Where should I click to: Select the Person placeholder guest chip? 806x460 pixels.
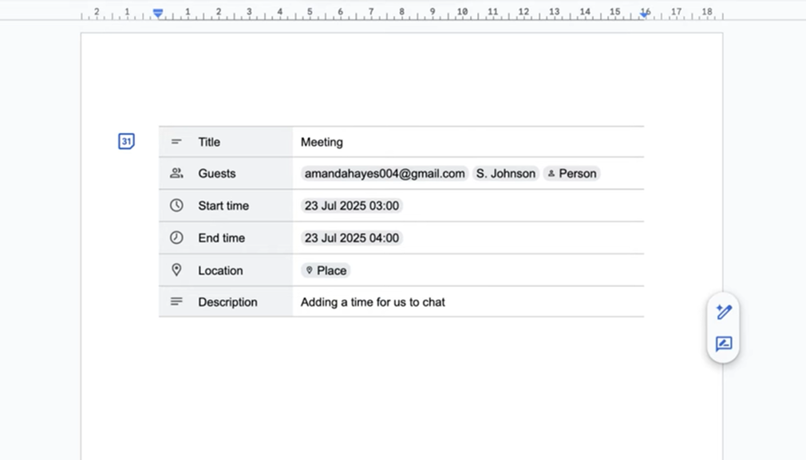pyautogui.click(x=571, y=173)
